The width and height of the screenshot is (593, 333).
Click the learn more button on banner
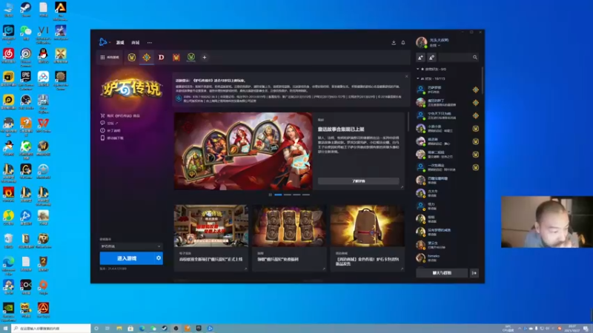359,181
